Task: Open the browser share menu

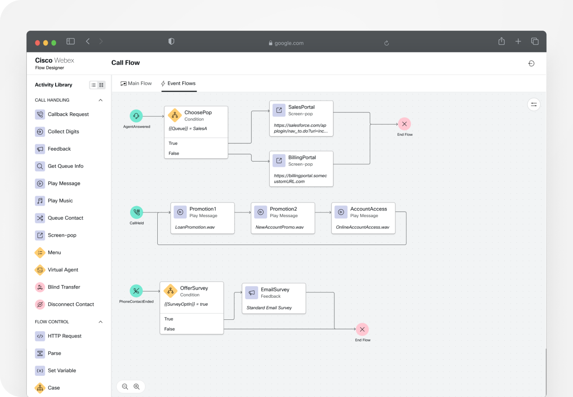Action: (x=502, y=42)
